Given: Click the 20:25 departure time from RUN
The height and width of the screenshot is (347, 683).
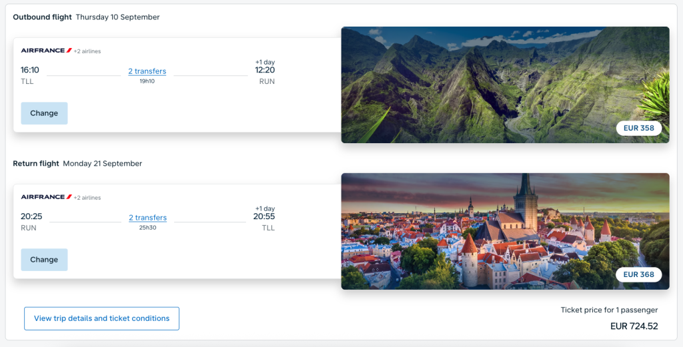Looking at the screenshot, I should 31,216.
